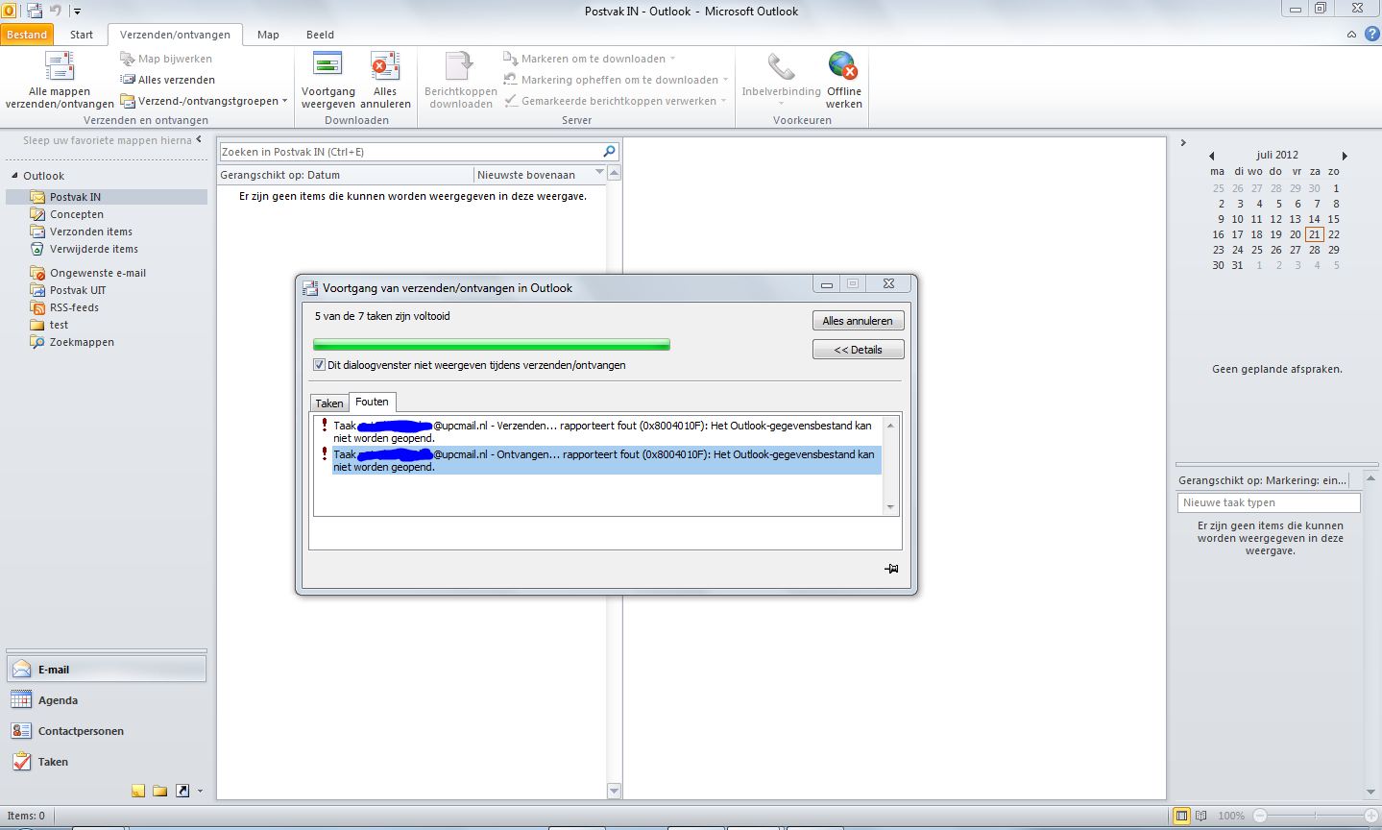Toggle the Offline werken icon
The image size is (1382, 830).
(843, 65)
